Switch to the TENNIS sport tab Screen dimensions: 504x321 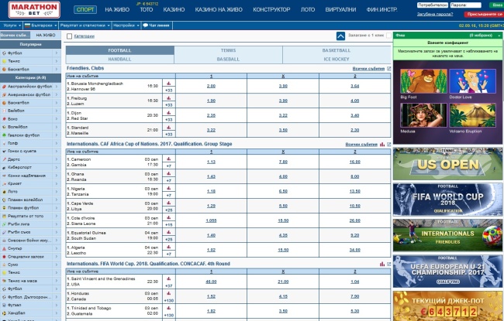pyautogui.click(x=228, y=50)
